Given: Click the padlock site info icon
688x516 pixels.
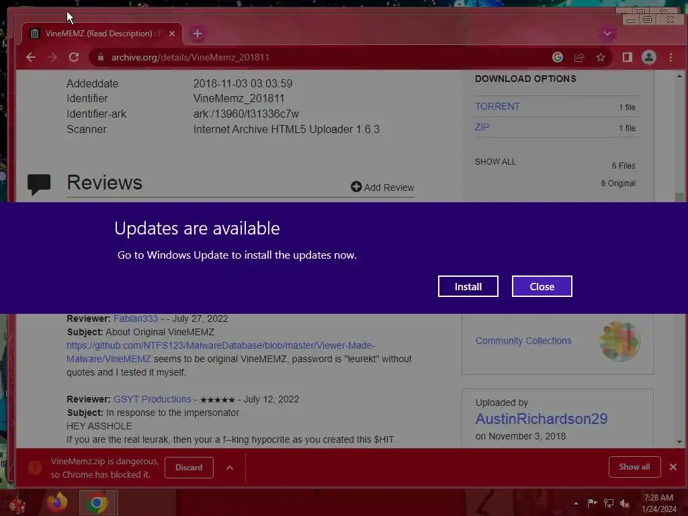Looking at the screenshot, I should point(101,58).
